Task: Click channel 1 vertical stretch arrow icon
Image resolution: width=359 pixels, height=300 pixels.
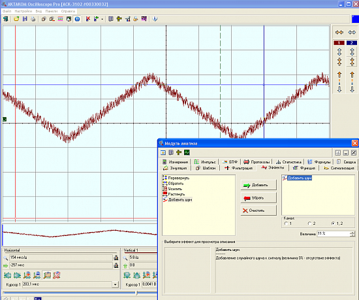Action: point(339,52)
